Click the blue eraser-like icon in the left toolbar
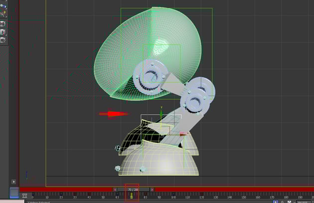Viewport: 314px width, 203px height. tap(3, 6)
